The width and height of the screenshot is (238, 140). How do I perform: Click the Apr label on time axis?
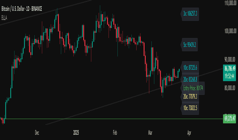(x=189, y=133)
